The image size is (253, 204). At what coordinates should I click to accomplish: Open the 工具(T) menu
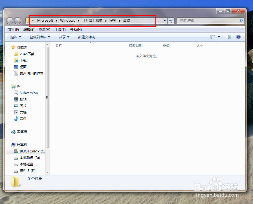[x=60, y=30]
